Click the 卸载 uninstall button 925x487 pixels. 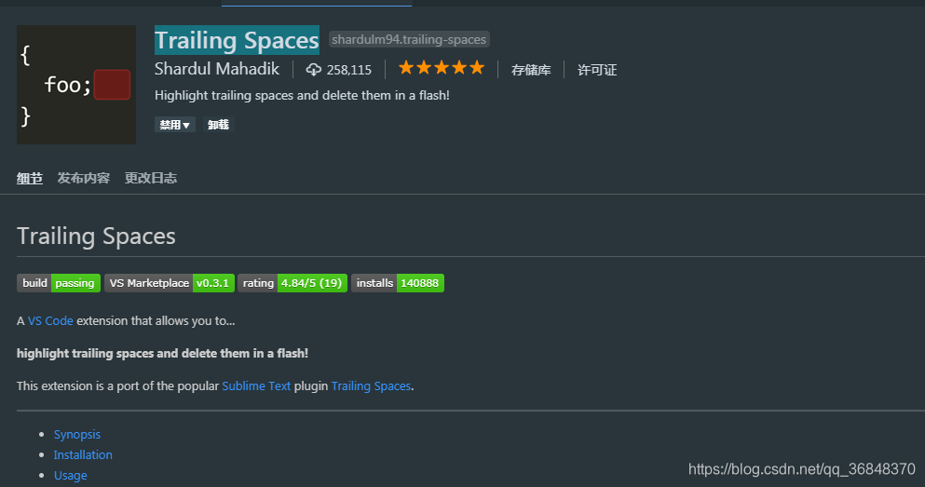[218, 125]
